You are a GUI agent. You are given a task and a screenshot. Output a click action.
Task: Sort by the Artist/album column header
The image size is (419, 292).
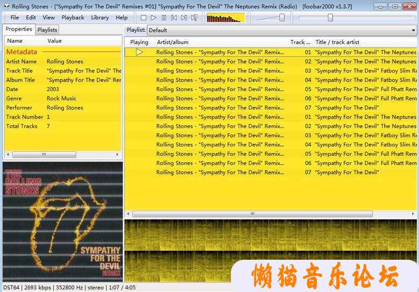pyautogui.click(x=220, y=42)
